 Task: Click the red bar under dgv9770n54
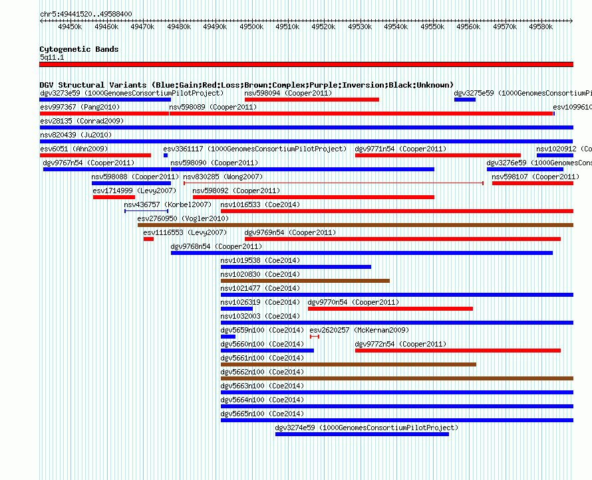coord(390,309)
